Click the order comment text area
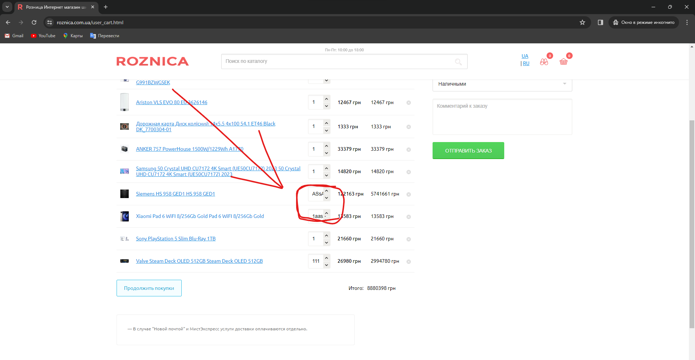Image resolution: width=695 pixels, height=360 pixels. click(502, 117)
